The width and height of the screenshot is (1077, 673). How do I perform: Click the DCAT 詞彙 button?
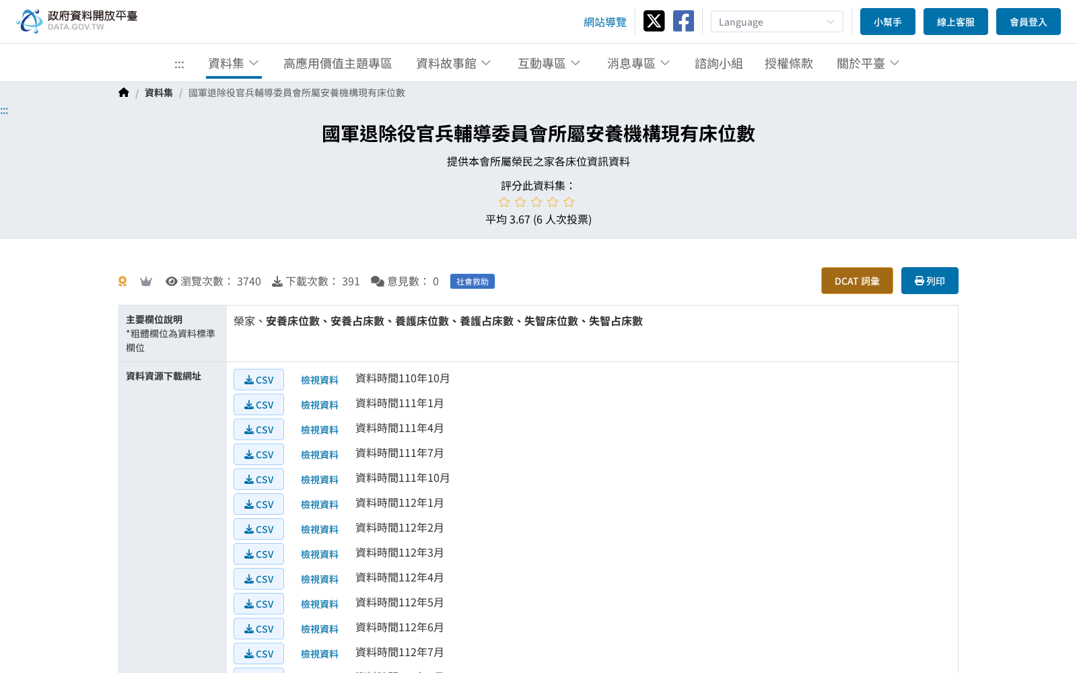857,281
